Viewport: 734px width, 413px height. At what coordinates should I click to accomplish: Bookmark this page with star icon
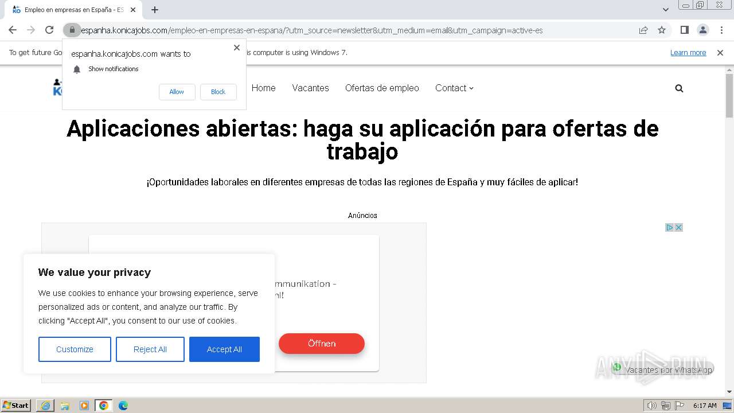point(662,30)
